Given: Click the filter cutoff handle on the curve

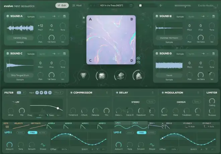Looking at the screenshot, I should [58, 108].
